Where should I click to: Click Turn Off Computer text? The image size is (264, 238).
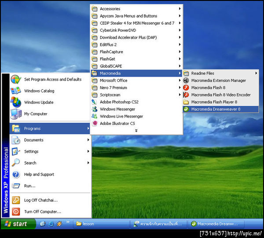(43, 212)
